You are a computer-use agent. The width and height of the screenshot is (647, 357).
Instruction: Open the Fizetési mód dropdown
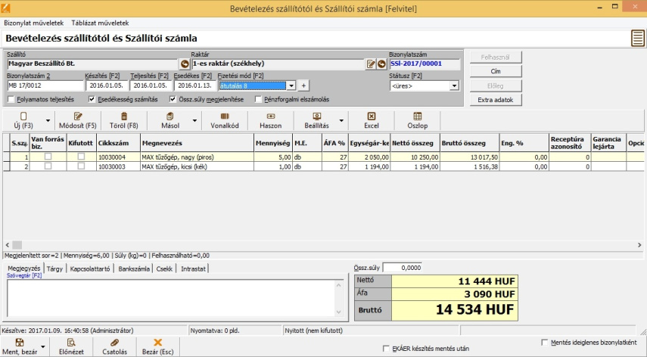291,85
